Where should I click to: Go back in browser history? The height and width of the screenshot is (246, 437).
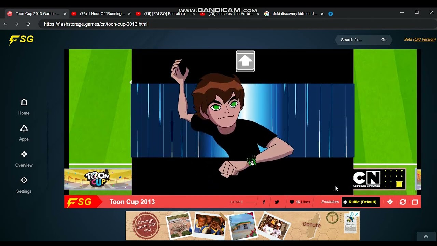[5, 24]
